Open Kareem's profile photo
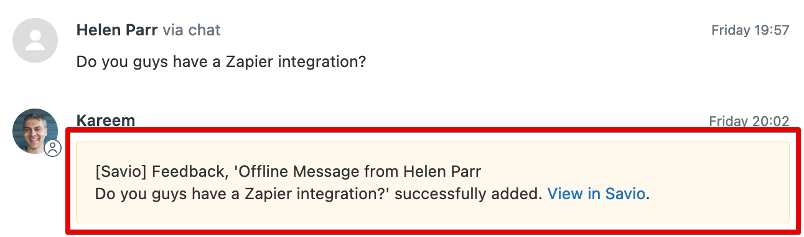804x237 pixels. (35, 131)
